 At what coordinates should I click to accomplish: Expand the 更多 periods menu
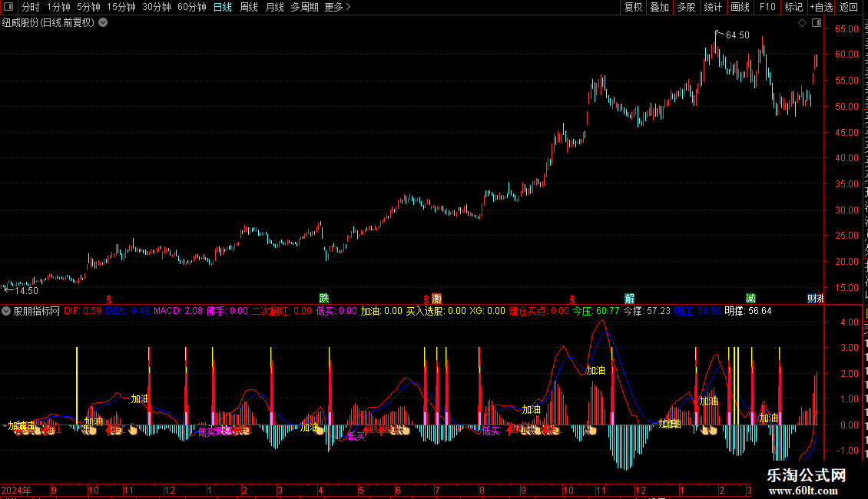coord(337,7)
